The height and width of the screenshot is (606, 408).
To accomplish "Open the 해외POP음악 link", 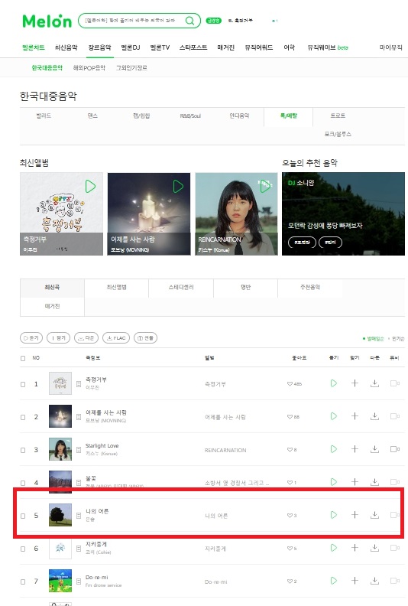I will coord(89,67).
